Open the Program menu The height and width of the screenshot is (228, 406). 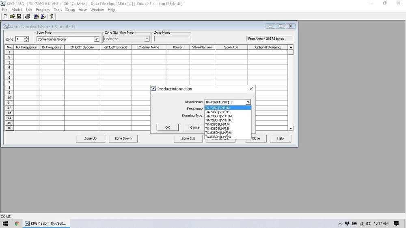[x=43, y=10]
